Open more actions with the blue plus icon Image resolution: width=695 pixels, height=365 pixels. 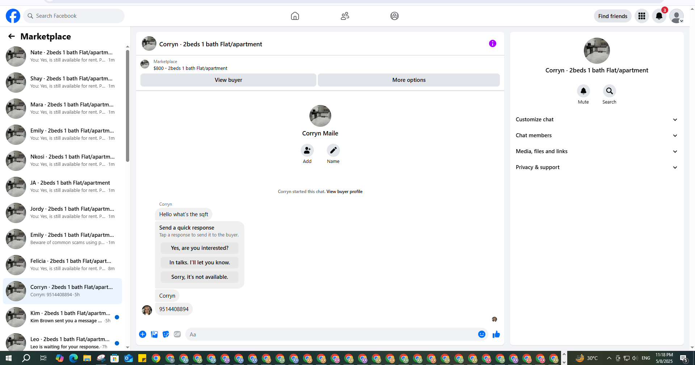coord(143,334)
